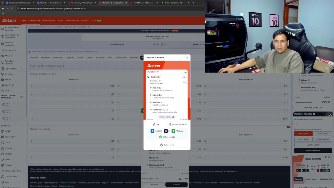Open Apuestas por los Campeones trophy icon
Image resolution: width=334 pixels, height=188 pixels.
(3, 36)
